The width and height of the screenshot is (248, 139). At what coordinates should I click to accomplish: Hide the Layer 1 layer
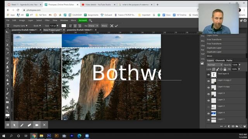(208, 120)
